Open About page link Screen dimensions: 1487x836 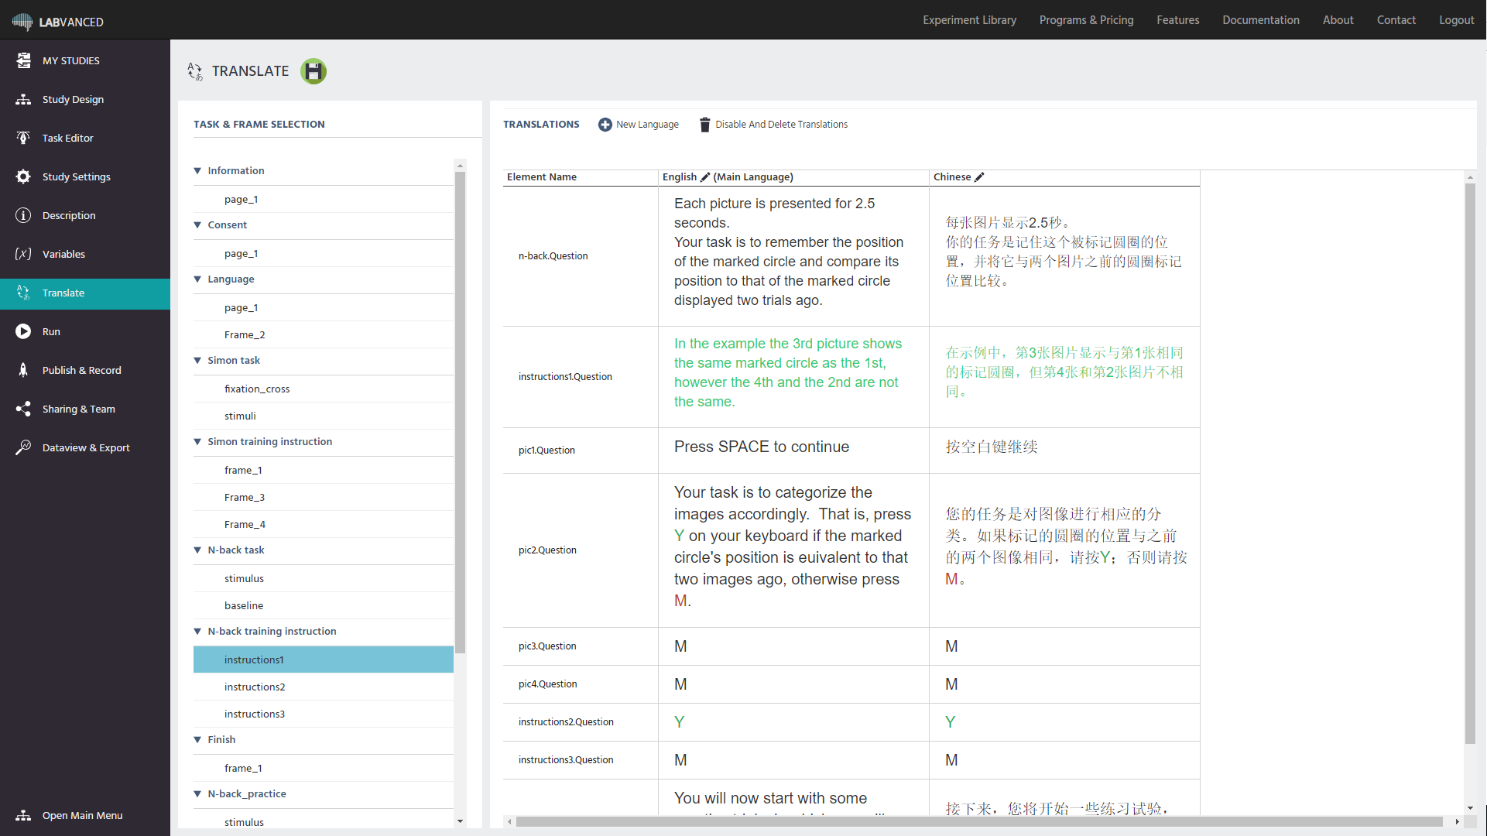(1338, 20)
